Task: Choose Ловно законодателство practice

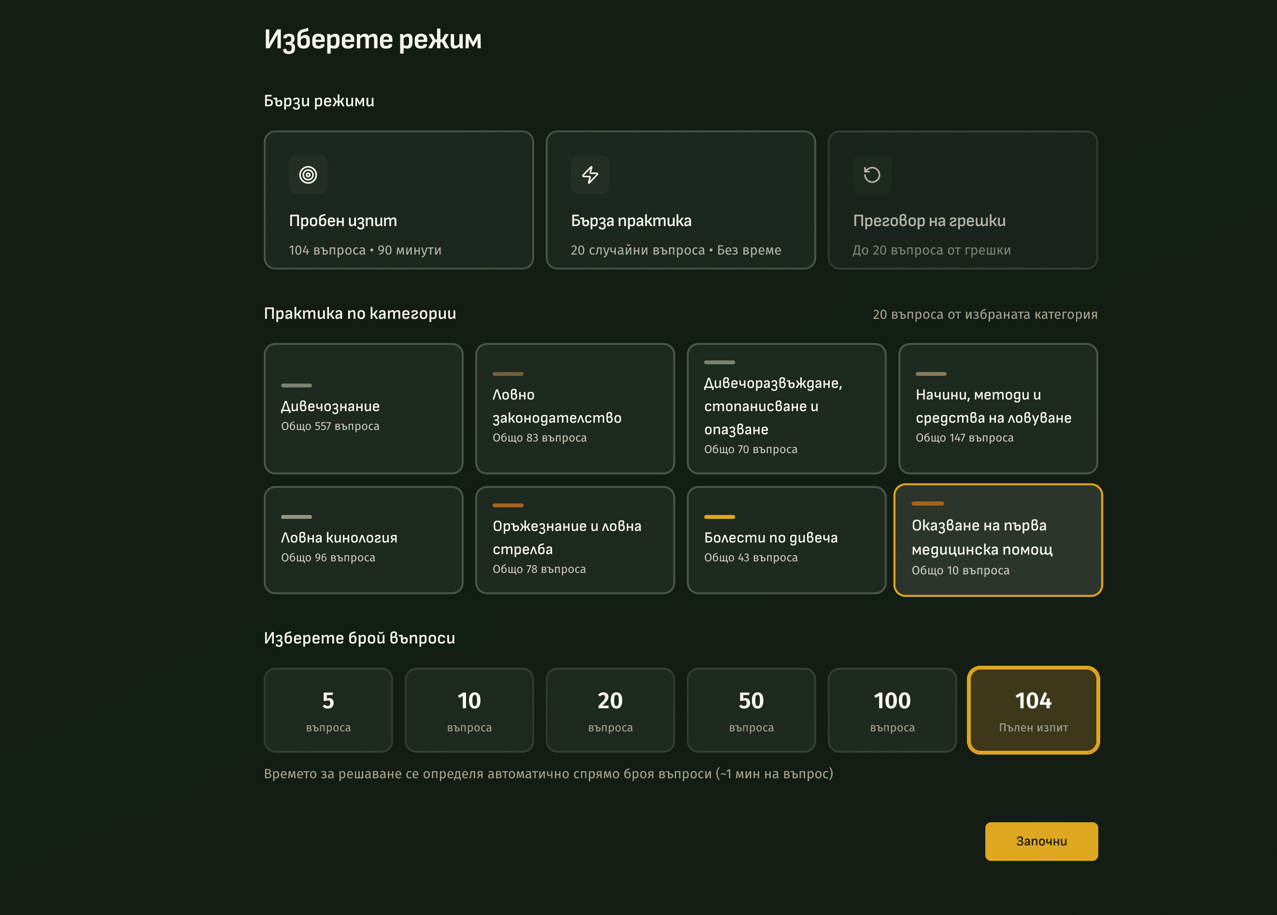Action: tap(575, 409)
